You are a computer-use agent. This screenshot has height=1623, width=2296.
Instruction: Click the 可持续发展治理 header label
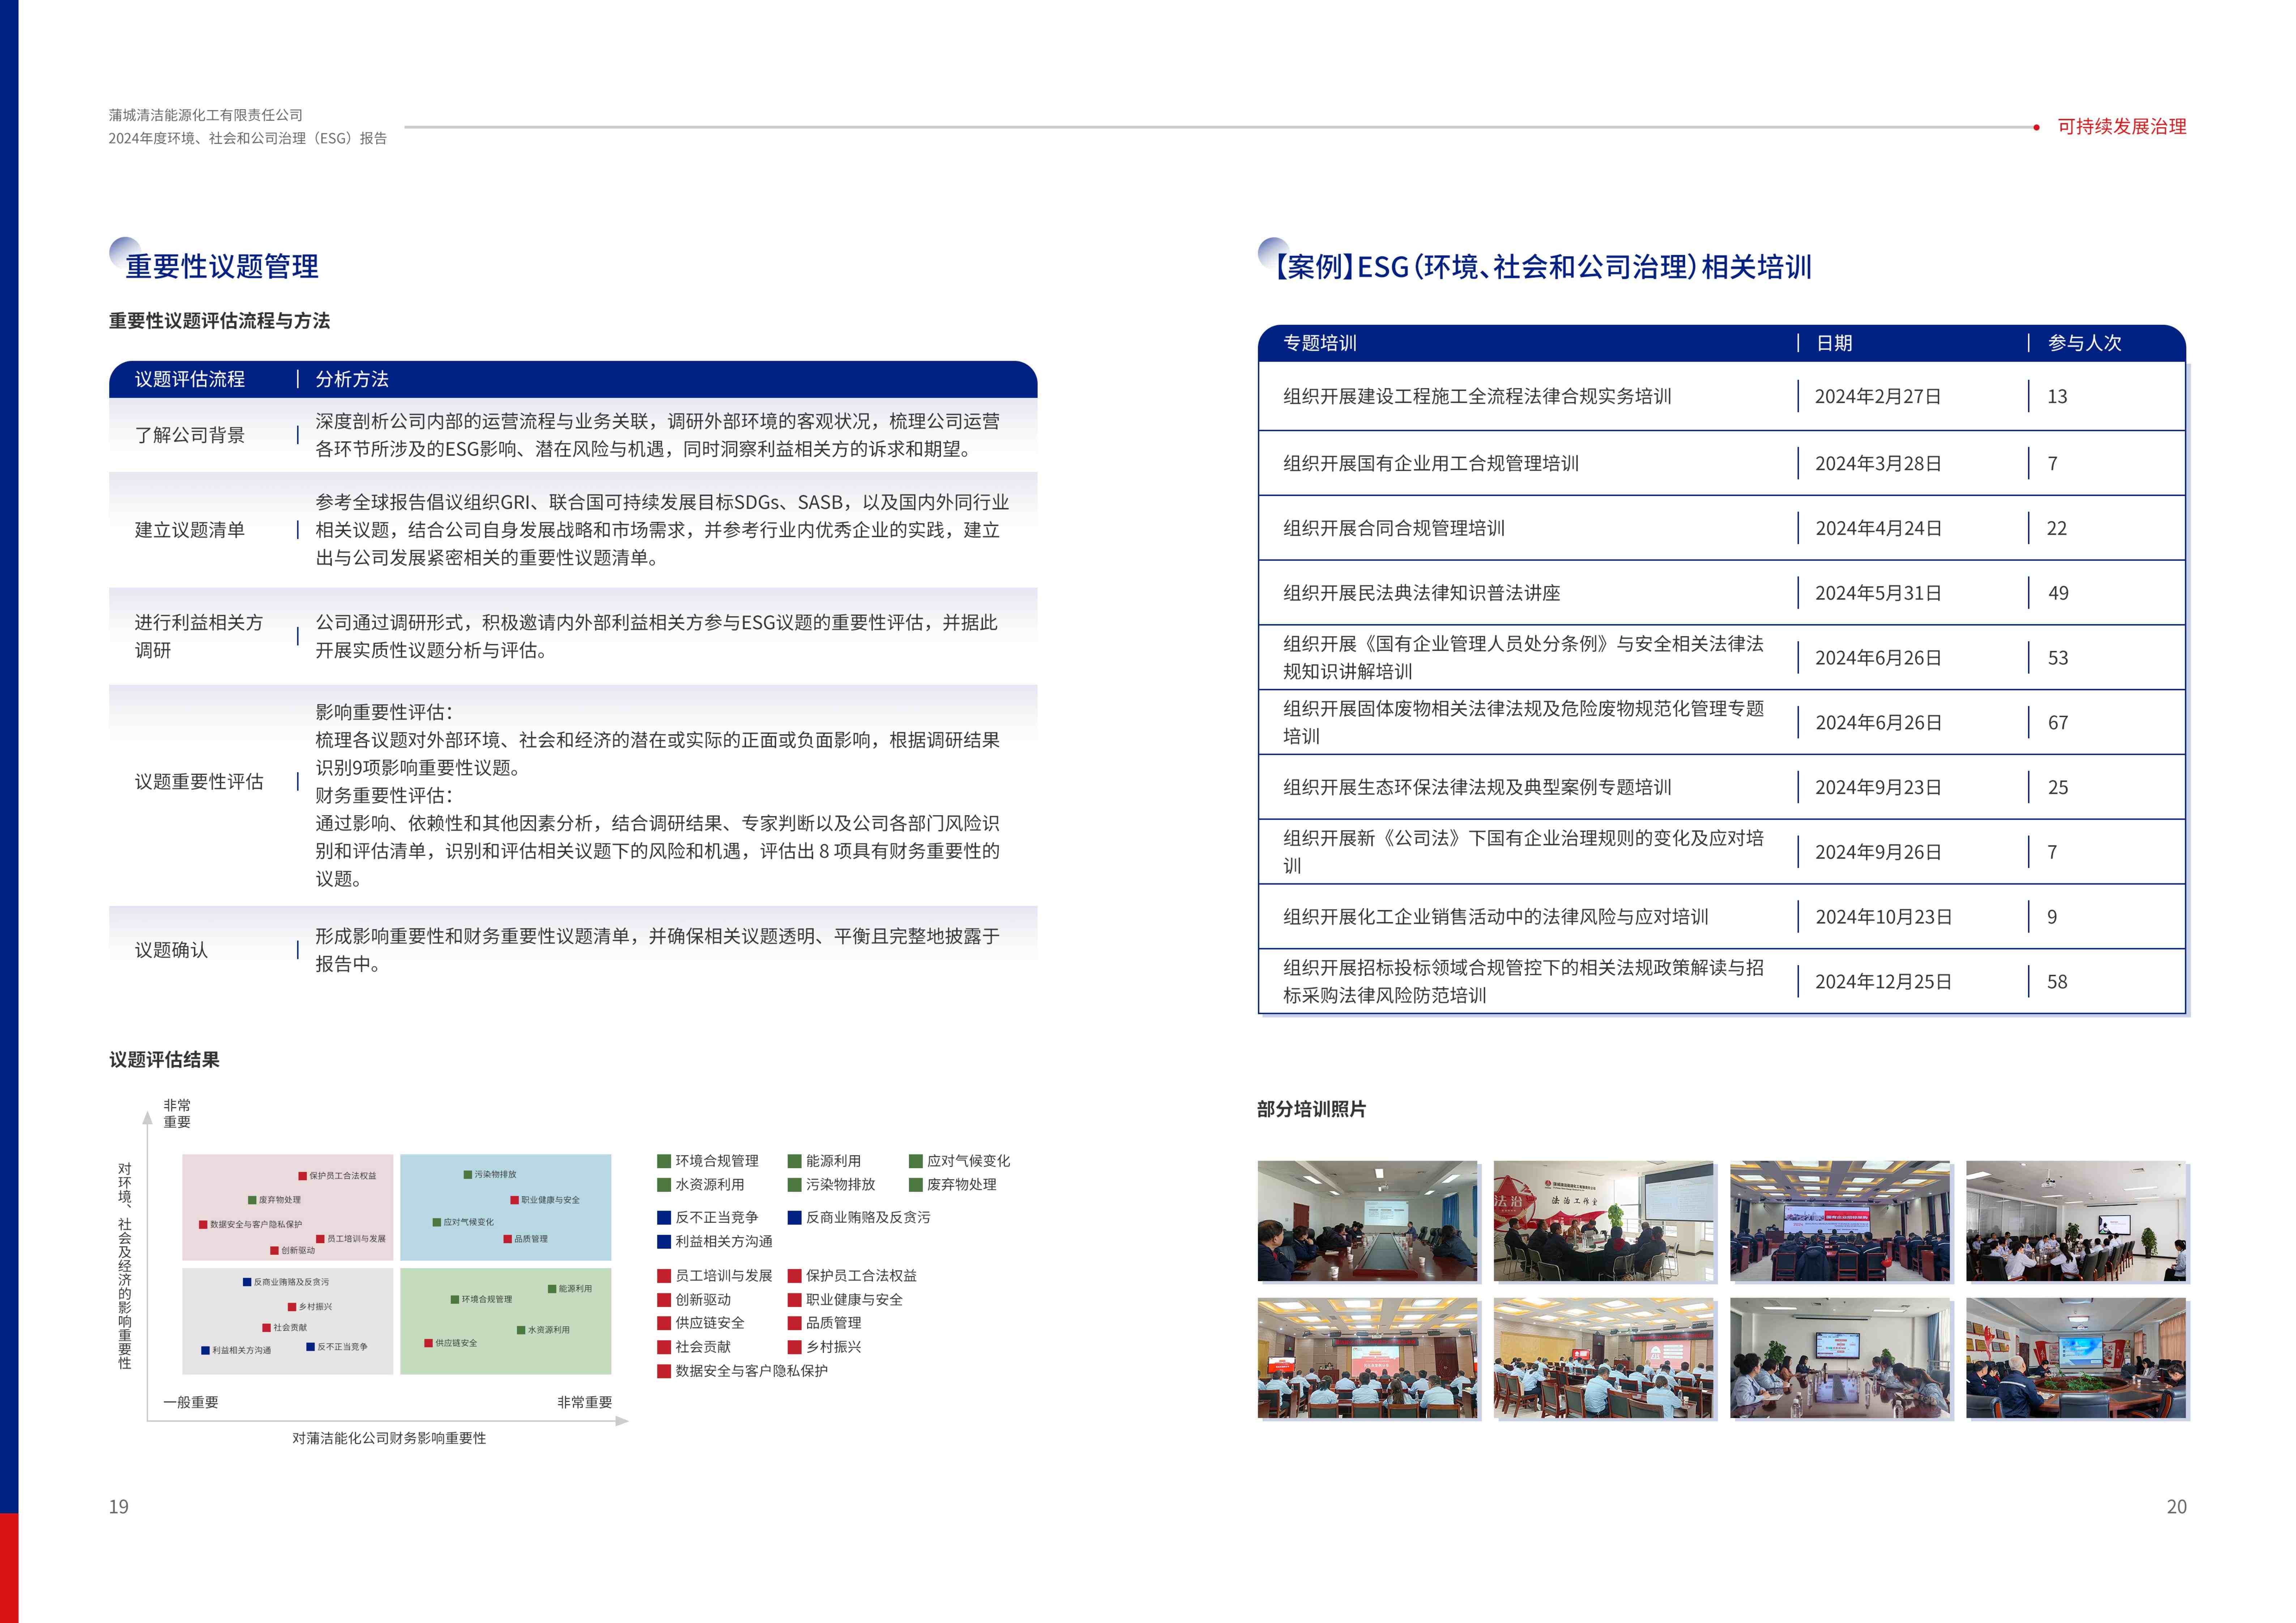[2121, 127]
